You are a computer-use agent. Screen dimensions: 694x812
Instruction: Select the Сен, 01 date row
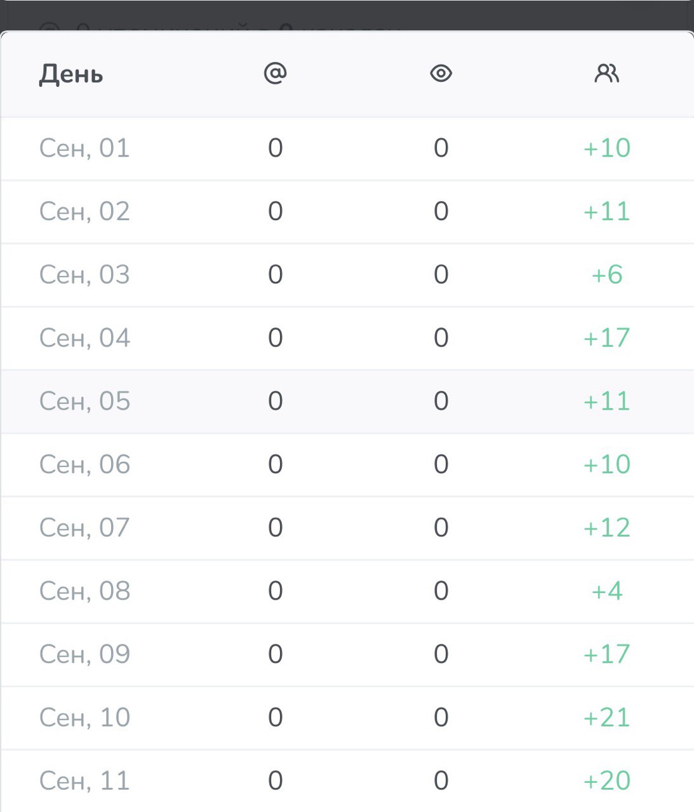click(x=84, y=148)
